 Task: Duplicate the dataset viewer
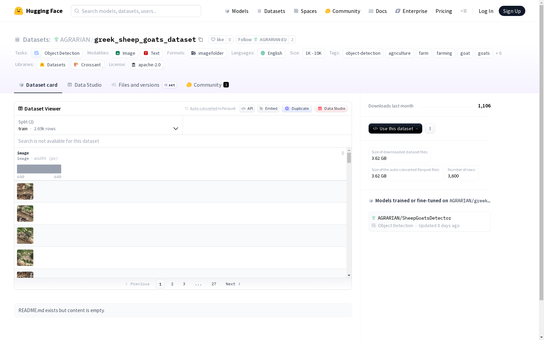[297, 108]
